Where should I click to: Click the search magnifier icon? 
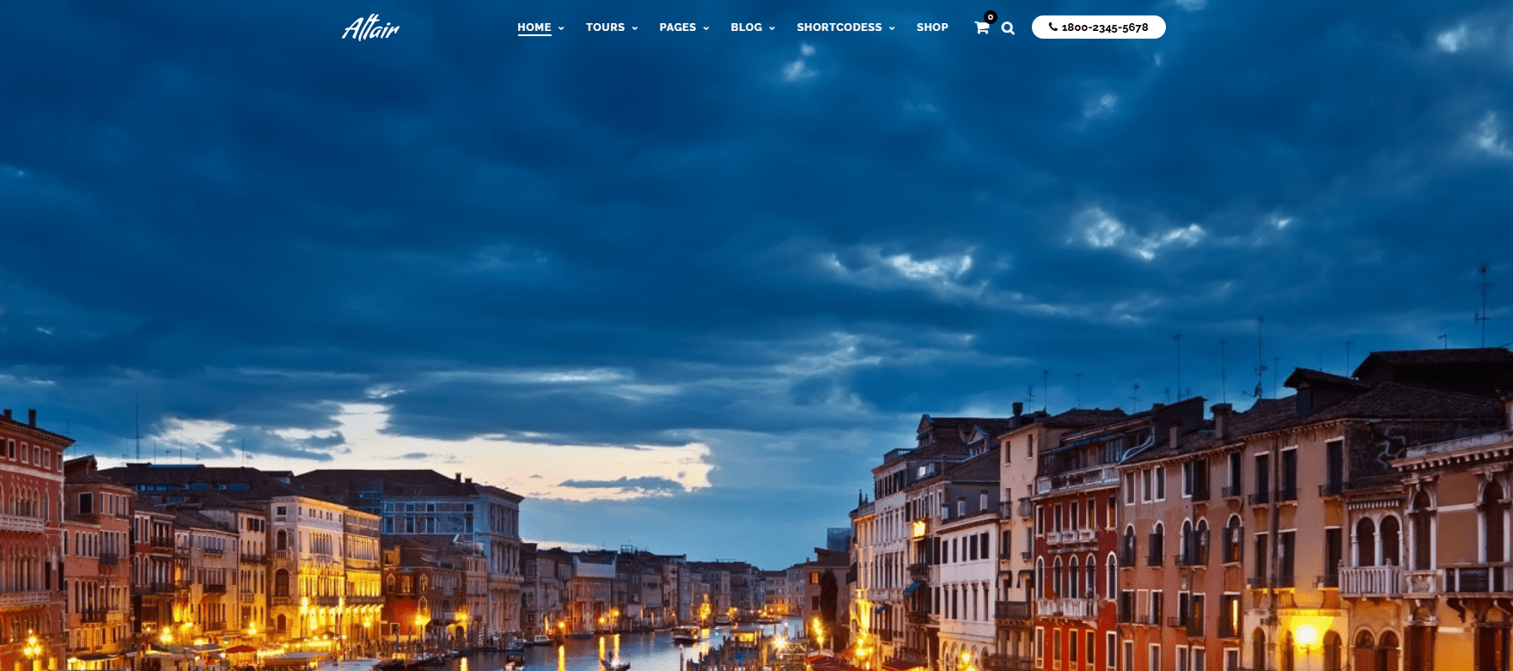[1008, 28]
